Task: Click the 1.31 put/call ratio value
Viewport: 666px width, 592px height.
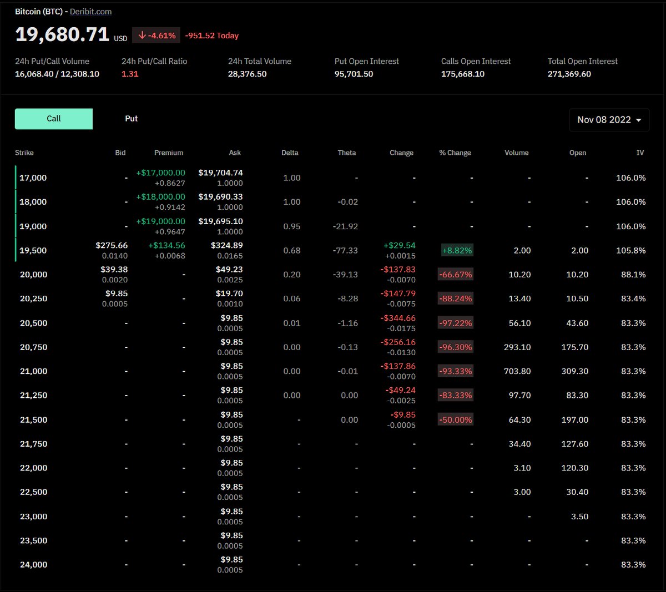Action: point(130,74)
